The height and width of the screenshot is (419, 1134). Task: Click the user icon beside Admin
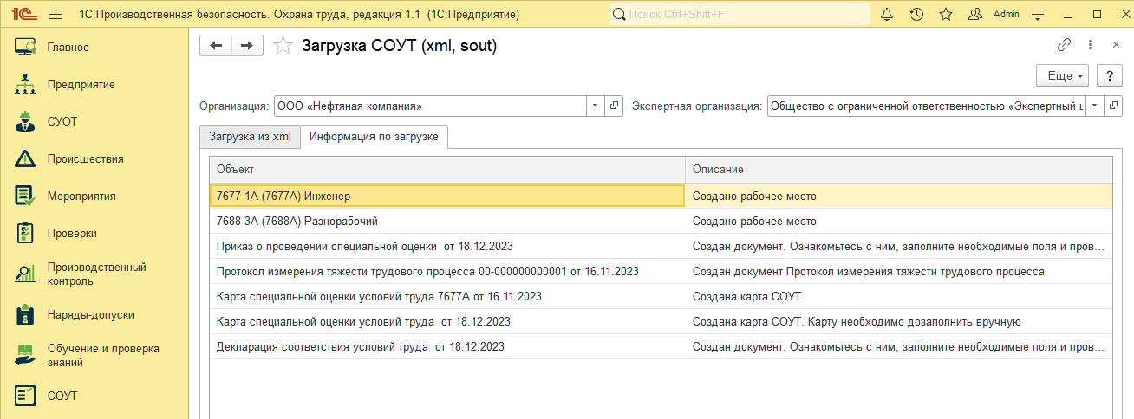pos(975,15)
